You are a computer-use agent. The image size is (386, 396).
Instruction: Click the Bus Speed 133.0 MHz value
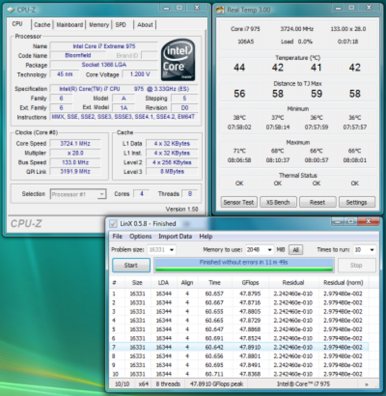pos(75,162)
